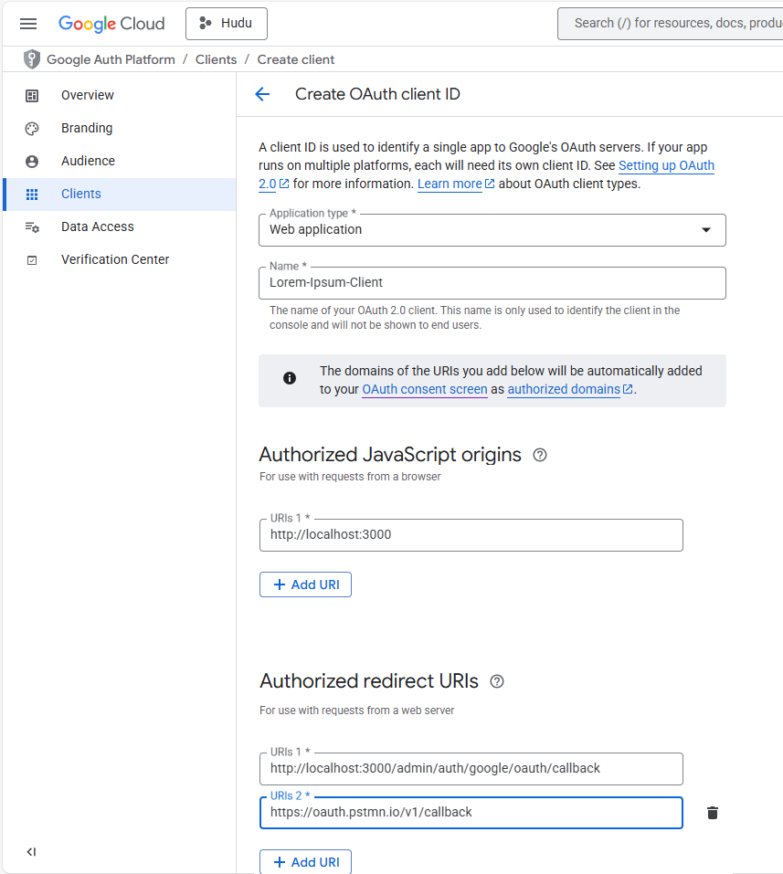Click the help icon next to Authorized redirect URIs

(x=496, y=680)
